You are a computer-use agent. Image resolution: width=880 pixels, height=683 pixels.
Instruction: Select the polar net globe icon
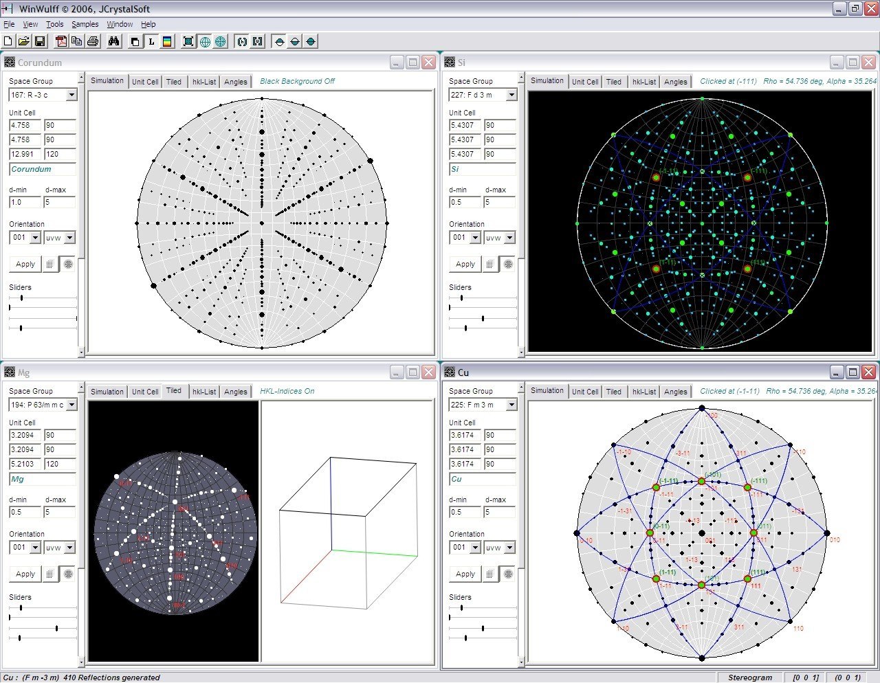pyautogui.click(x=220, y=42)
